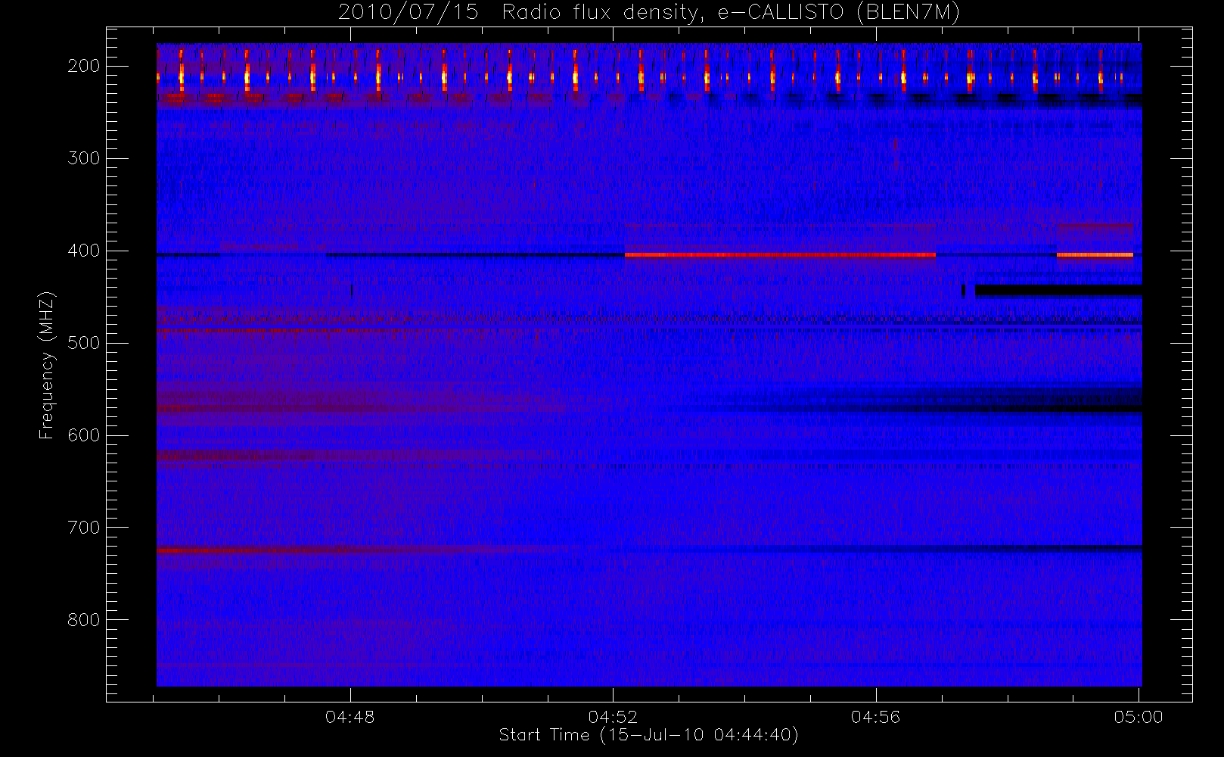The height and width of the screenshot is (757, 1224).
Task: Click the short orange band near 400 MHz before 05:00
Action: (x=1095, y=255)
